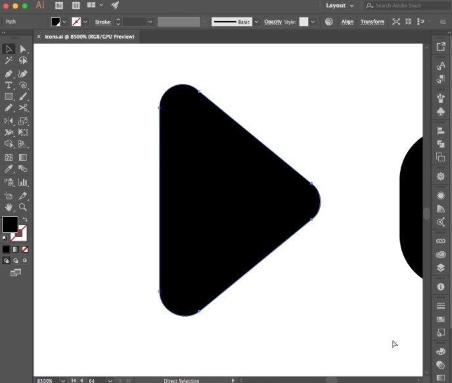Reset to default fill and stroke
The image size is (452, 383).
coord(5,238)
